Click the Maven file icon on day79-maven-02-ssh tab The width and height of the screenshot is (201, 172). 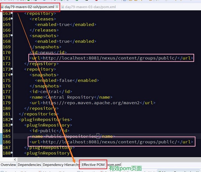tap(2, 7)
